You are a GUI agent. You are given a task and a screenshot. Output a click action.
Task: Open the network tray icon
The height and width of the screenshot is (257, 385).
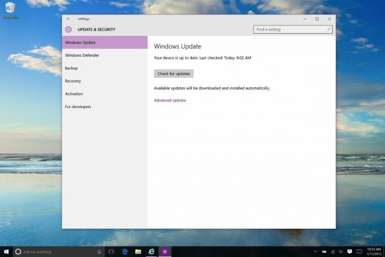coord(333,252)
